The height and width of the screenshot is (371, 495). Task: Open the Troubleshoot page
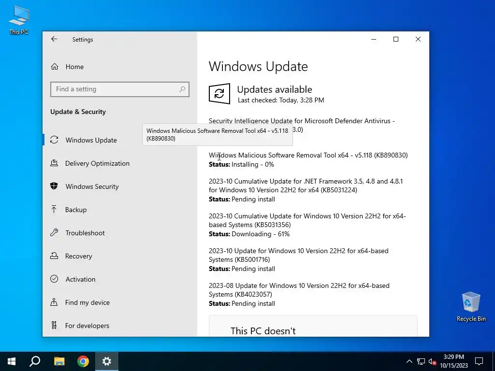click(85, 233)
